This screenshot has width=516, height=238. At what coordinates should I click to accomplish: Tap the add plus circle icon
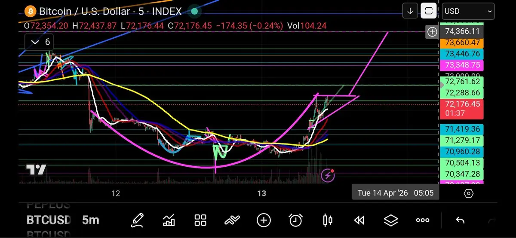click(264, 220)
